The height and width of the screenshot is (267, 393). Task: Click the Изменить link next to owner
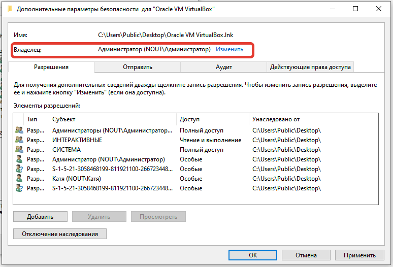coord(230,49)
